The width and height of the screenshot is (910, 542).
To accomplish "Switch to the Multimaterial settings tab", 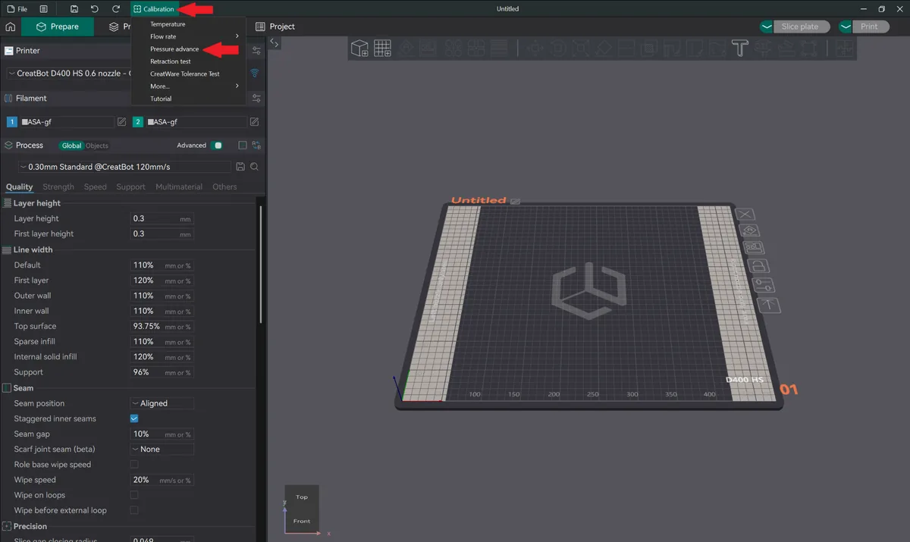I will click(x=179, y=187).
